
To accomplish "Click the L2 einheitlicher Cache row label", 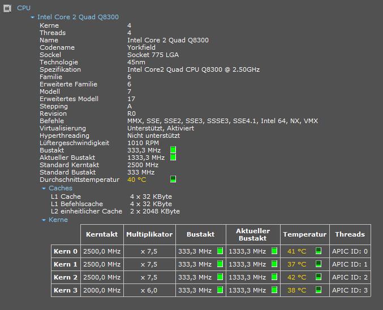I will click(87, 211).
